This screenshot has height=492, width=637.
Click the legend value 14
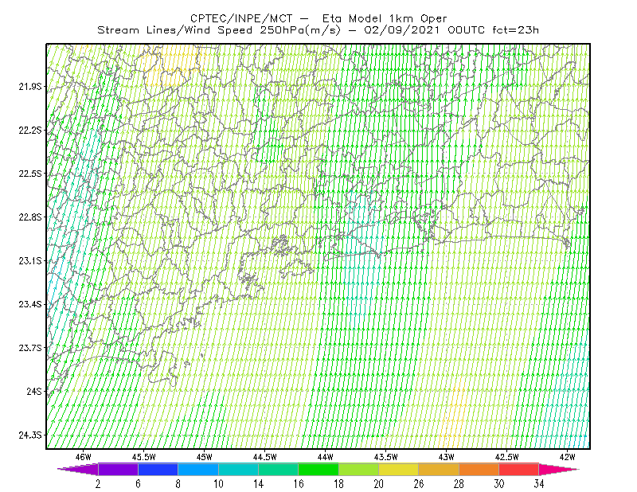click(x=258, y=484)
